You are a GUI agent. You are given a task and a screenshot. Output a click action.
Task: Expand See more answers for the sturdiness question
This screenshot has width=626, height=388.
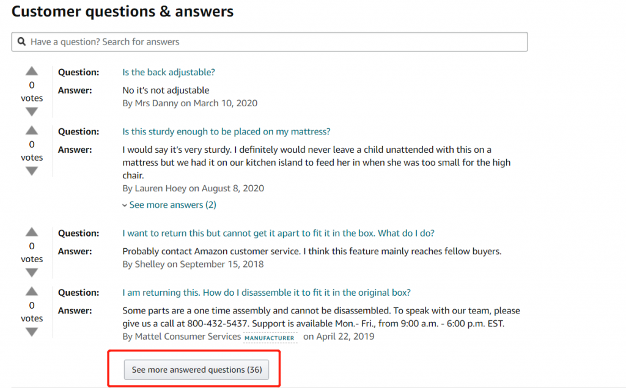coord(172,204)
